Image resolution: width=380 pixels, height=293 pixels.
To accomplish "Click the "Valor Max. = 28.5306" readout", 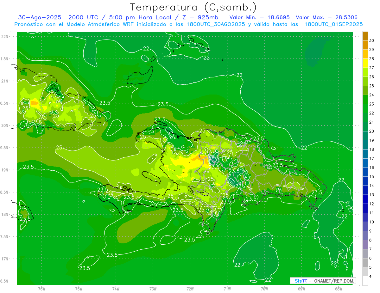I will click(327, 17).
